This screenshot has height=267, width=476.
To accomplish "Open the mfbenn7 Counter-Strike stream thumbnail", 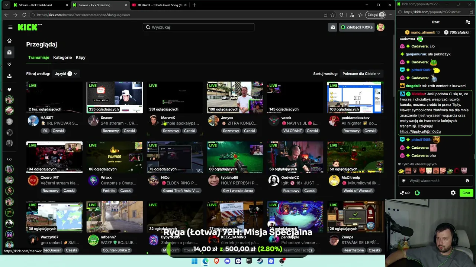I will coord(115,217).
